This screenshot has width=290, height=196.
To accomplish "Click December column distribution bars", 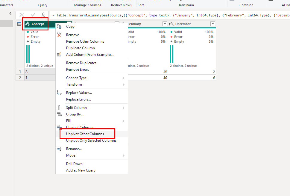I will tap(171, 54).
